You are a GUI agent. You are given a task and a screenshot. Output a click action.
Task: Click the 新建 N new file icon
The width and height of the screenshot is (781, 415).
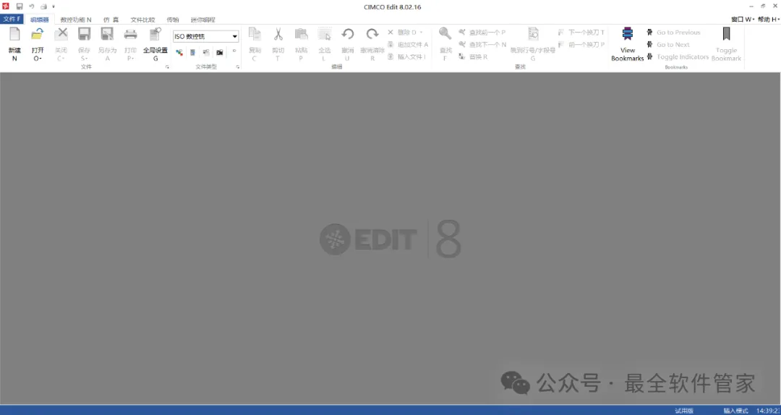point(14,35)
